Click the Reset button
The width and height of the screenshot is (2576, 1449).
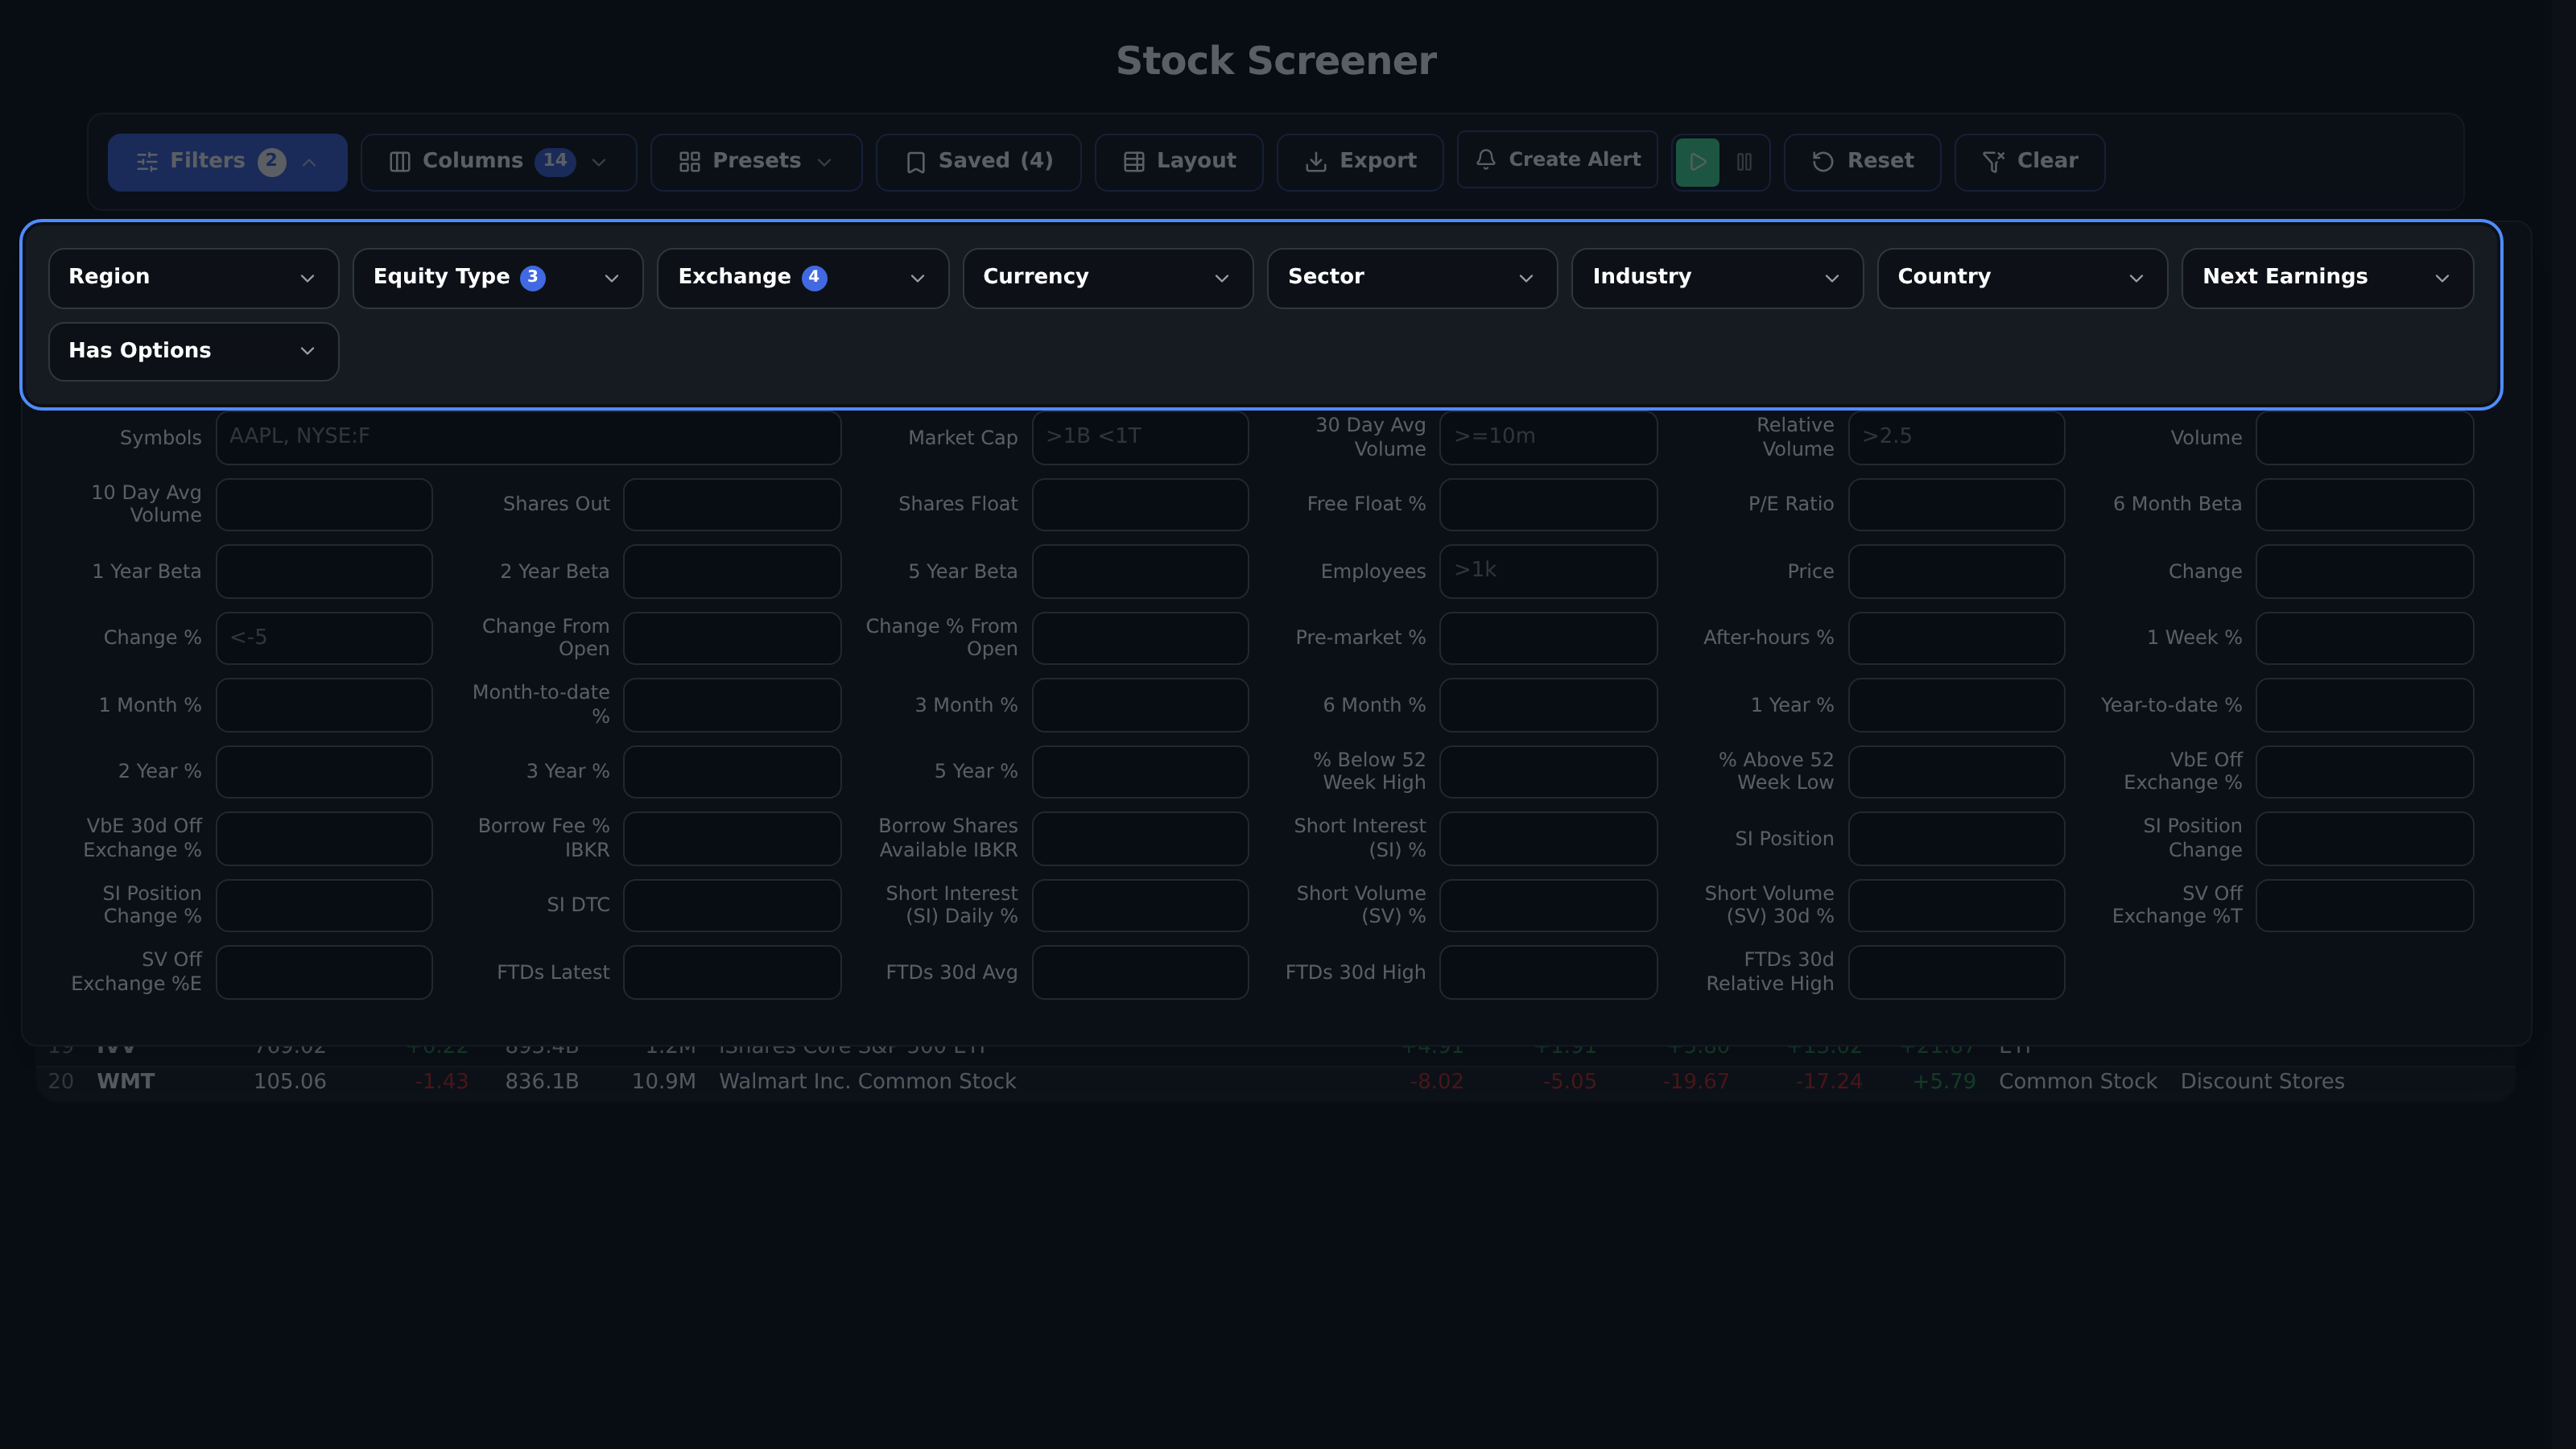coord(1862,162)
